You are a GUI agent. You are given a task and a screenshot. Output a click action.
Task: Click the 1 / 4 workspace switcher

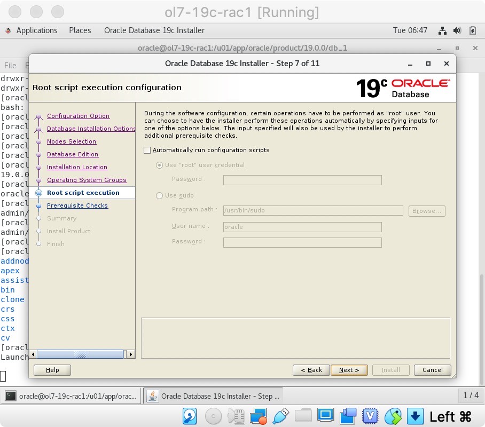click(x=471, y=396)
